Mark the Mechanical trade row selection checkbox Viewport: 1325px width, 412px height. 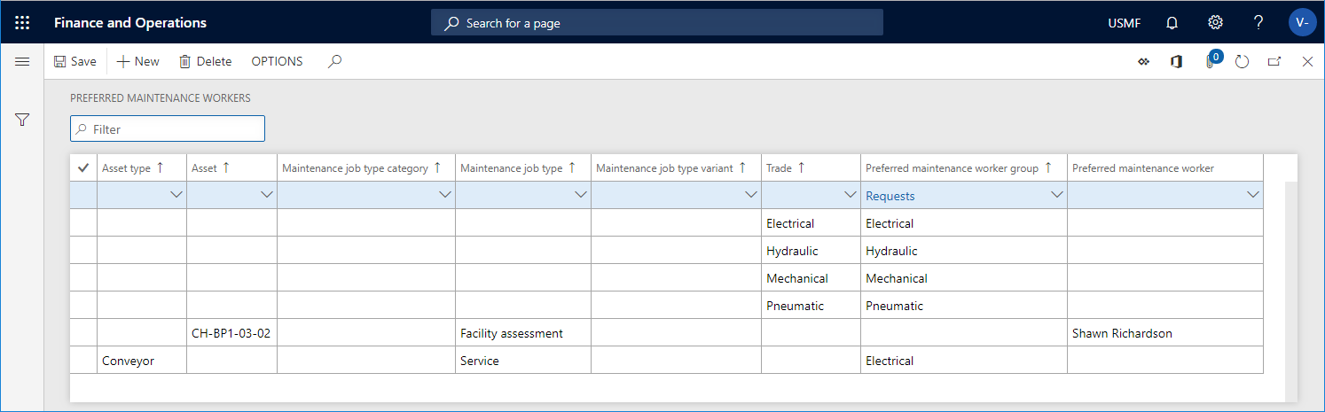83,278
